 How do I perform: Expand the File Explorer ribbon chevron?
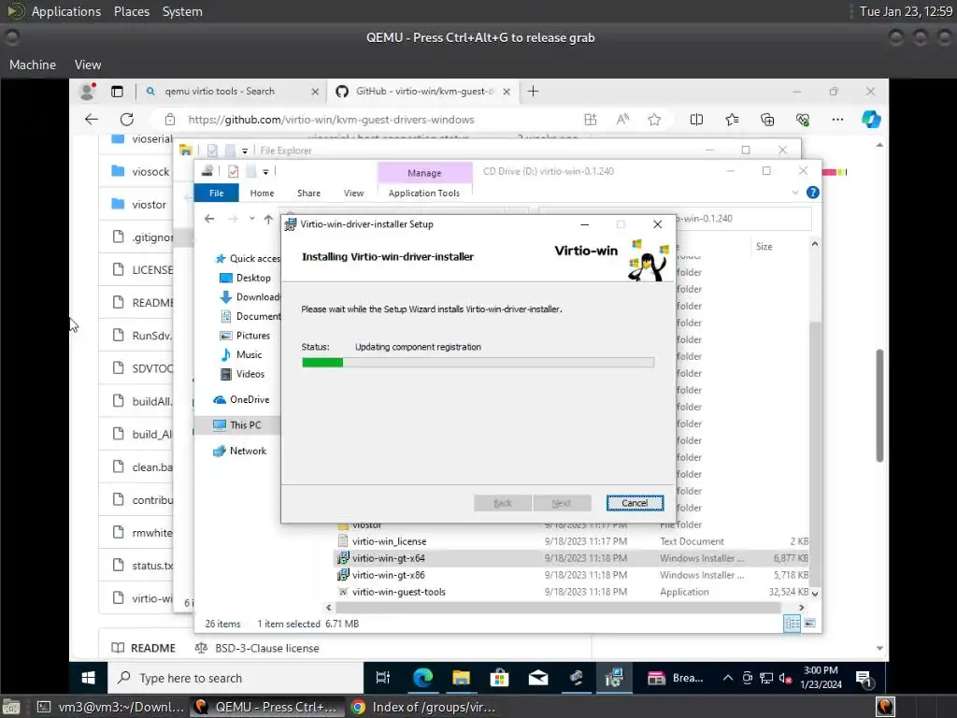[x=794, y=193]
